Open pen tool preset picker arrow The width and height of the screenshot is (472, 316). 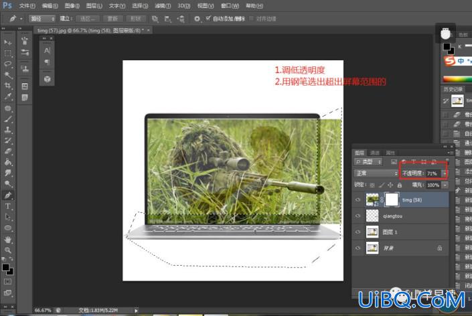(21, 19)
